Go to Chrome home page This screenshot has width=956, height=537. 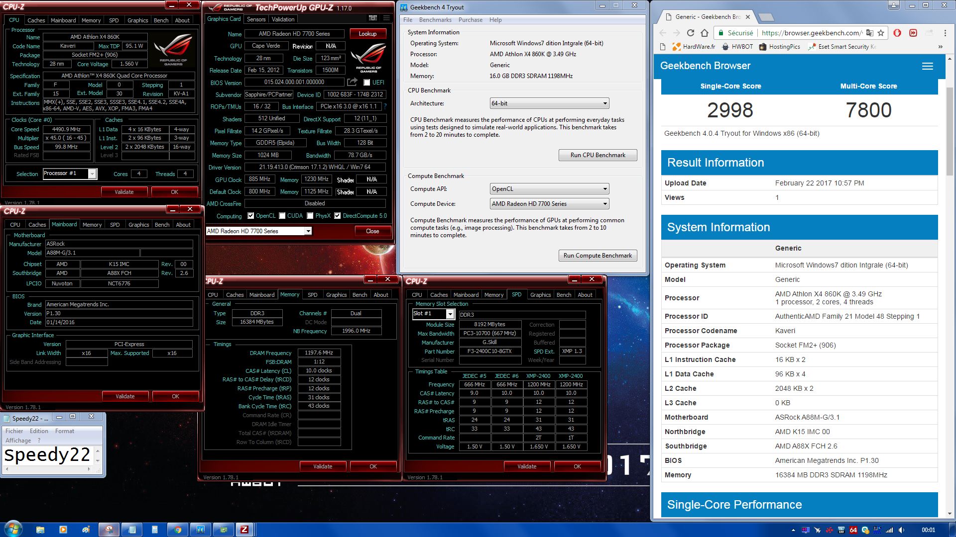tap(704, 33)
